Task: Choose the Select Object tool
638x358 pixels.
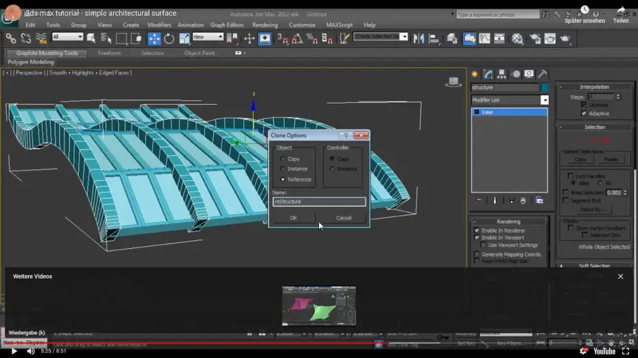Action: pos(91,38)
